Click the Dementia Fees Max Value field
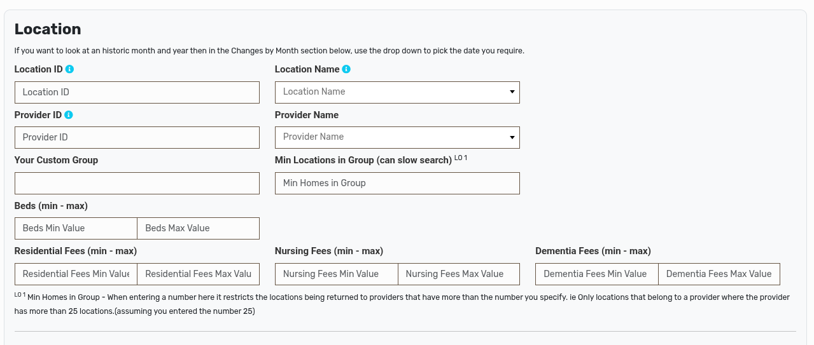The image size is (814, 345). click(719, 274)
